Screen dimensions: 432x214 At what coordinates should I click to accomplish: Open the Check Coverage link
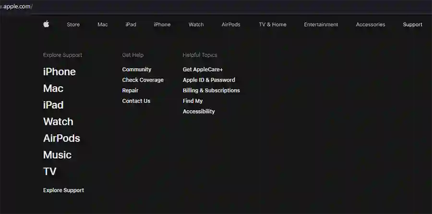(x=143, y=80)
